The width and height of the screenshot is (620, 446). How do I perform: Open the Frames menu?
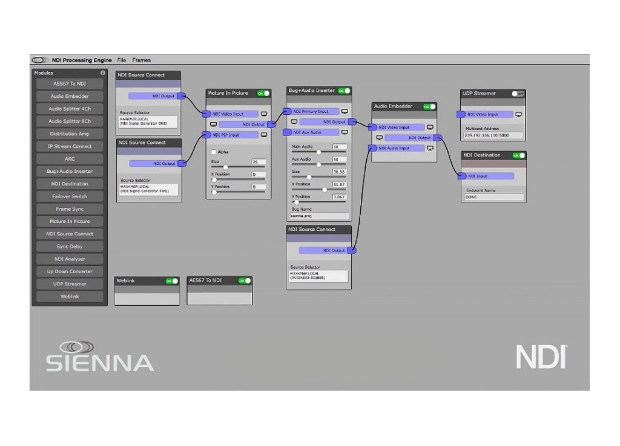(141, 60)
